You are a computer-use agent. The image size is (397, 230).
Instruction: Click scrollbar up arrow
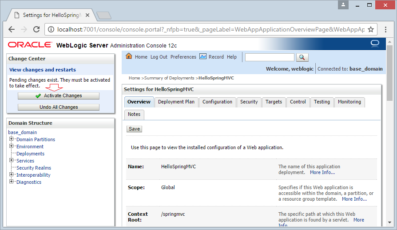tap(389, 41)
